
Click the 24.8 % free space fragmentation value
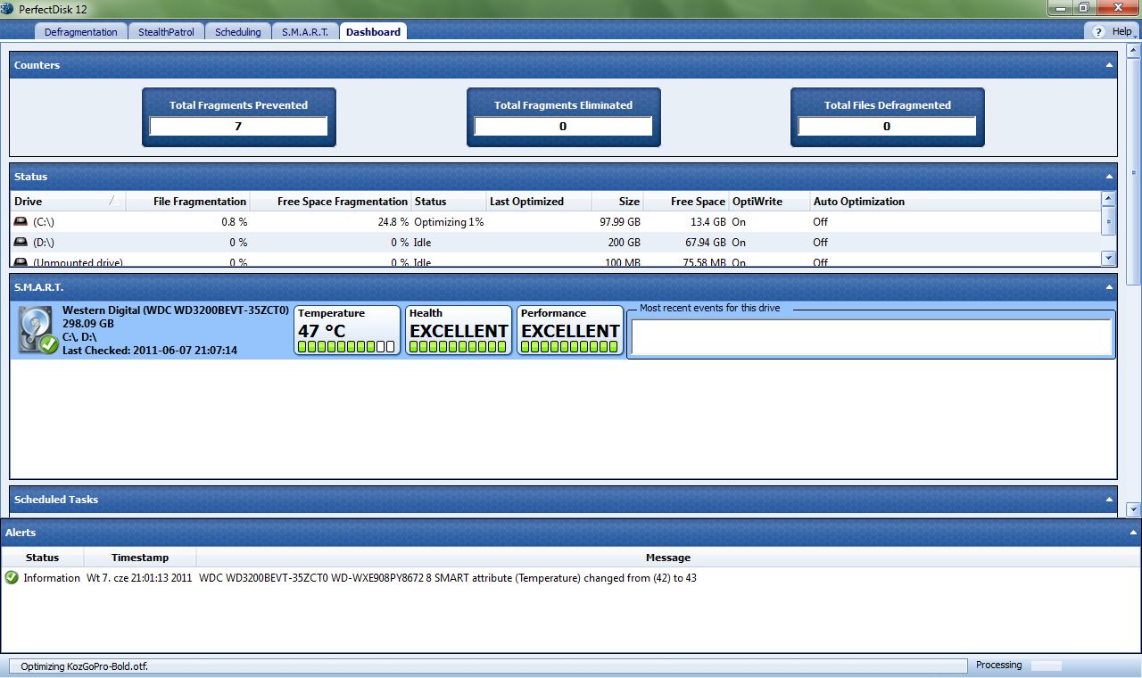click(393, 222)
